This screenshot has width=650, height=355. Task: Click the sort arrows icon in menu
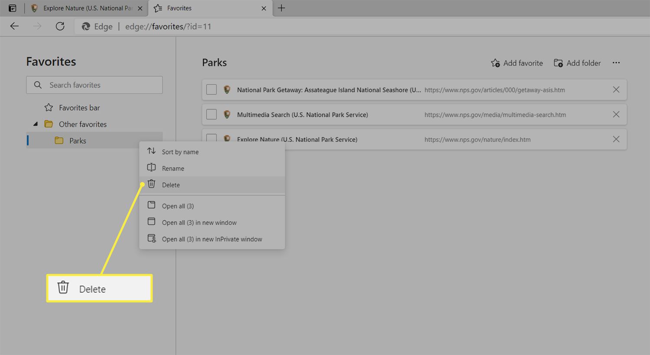pyautogui.click(x=151, y=151)
